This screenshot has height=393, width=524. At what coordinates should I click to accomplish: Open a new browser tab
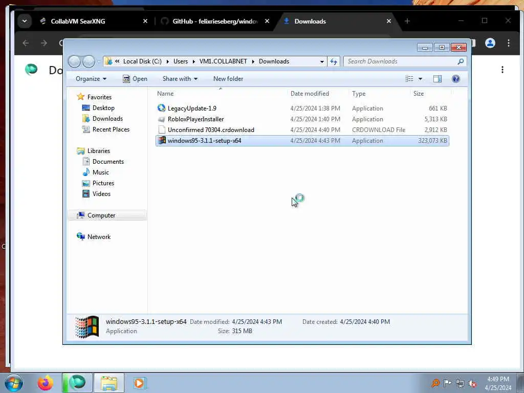[x=407, y=21]
